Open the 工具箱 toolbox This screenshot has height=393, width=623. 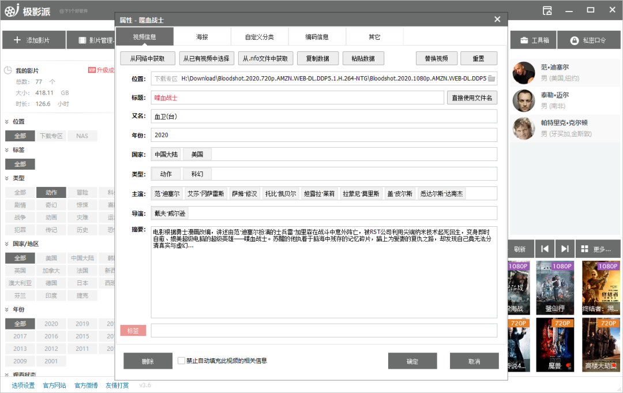point(534,40)
